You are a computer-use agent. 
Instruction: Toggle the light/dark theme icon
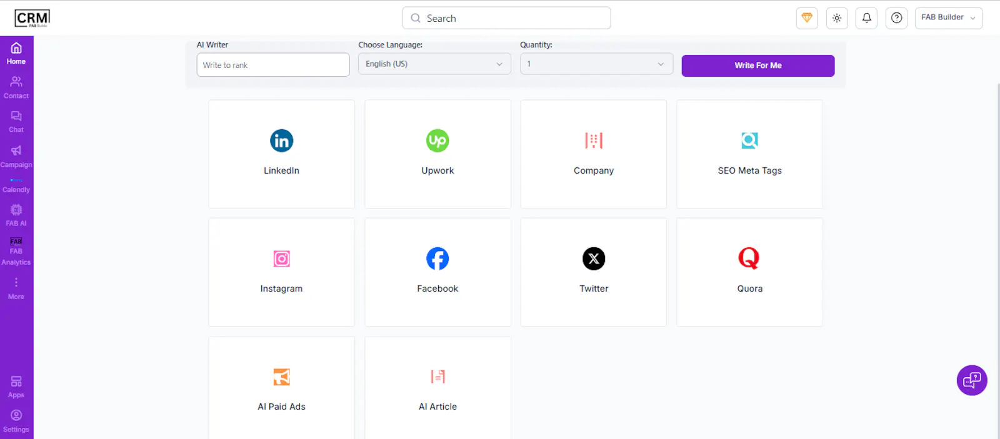click(837, 18)
